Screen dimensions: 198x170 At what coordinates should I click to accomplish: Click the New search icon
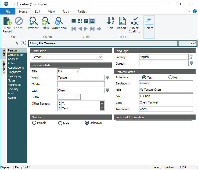46,23
